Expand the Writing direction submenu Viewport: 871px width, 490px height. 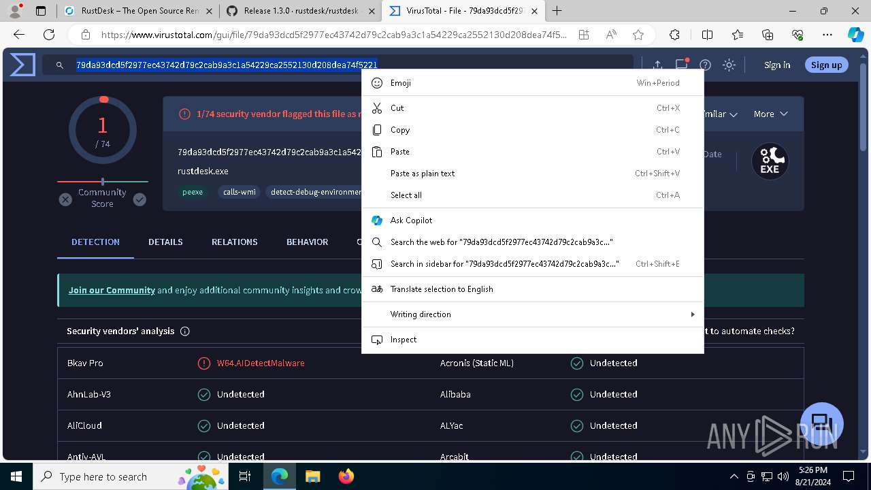pos(532,314)
